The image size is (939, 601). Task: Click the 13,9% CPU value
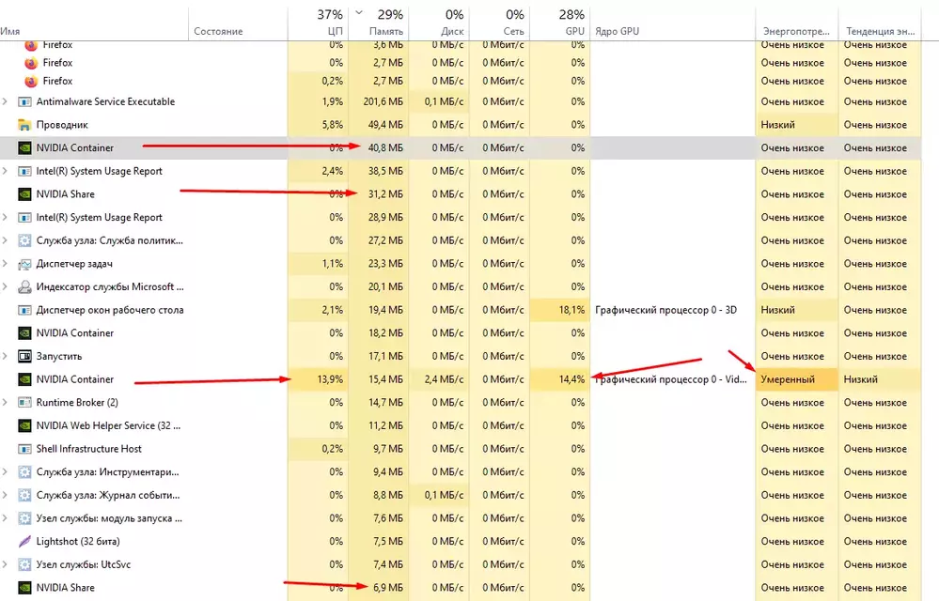point(330,379)
